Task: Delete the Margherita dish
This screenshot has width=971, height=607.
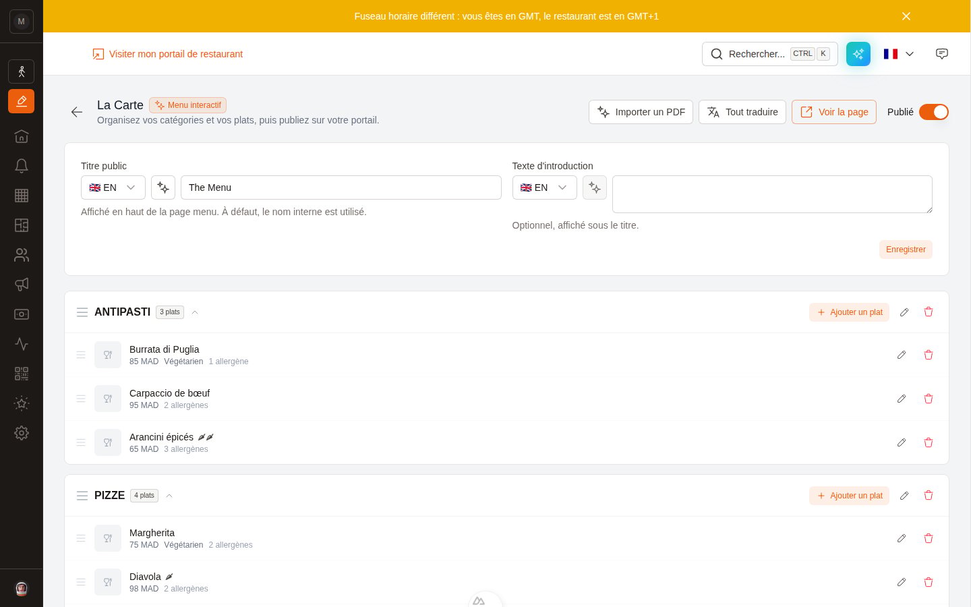Action: (x=929, y=538)
